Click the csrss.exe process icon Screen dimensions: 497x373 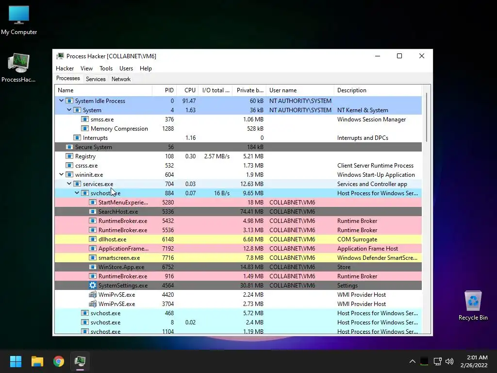pyautogui.click(x=69, y=165)
